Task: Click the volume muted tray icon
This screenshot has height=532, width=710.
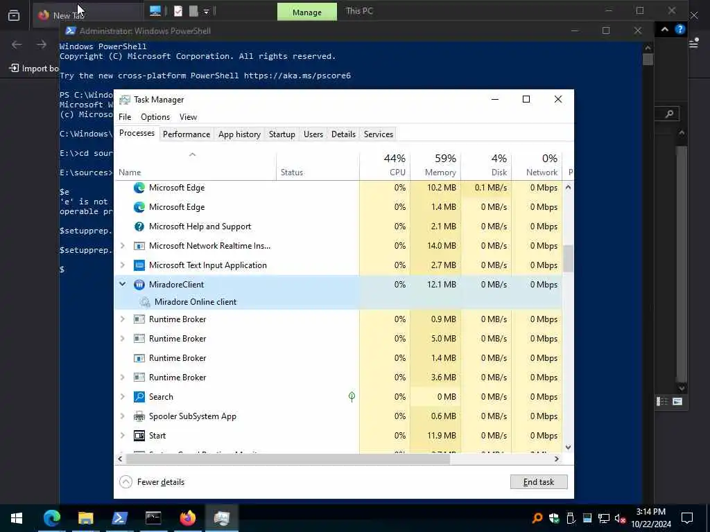Action: (620, 518)
